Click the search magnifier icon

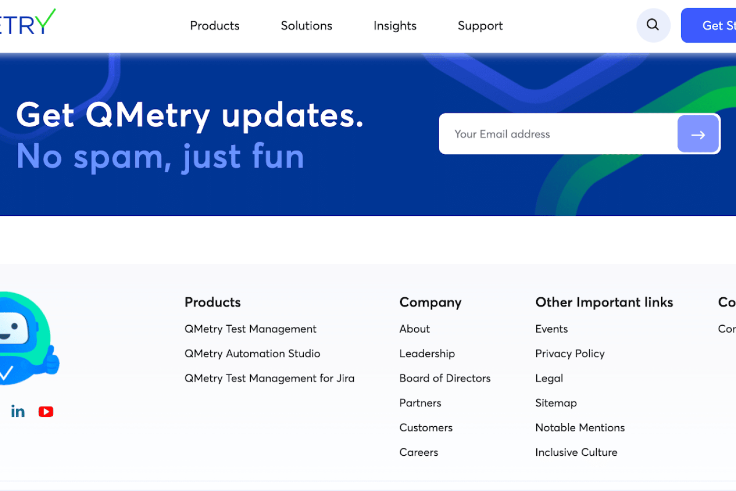[653, 25]
